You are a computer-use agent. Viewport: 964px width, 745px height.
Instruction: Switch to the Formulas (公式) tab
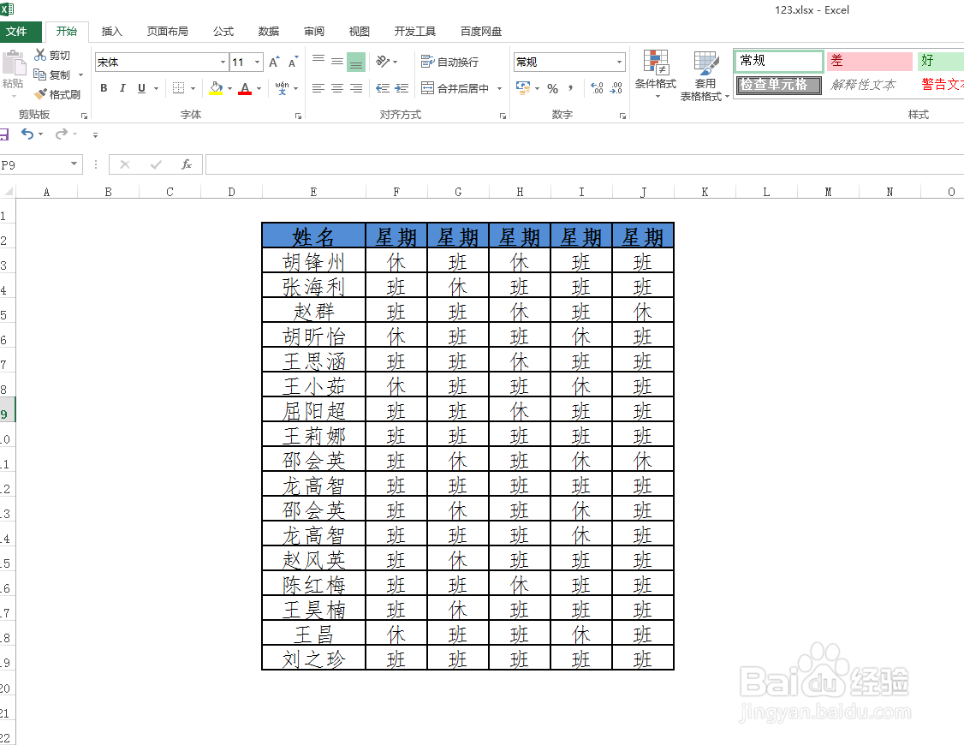tap(223, 32)
